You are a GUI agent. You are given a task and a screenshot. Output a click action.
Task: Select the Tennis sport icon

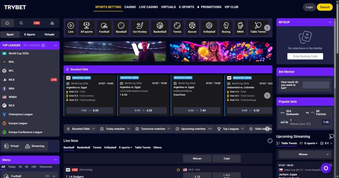[177, 28]
